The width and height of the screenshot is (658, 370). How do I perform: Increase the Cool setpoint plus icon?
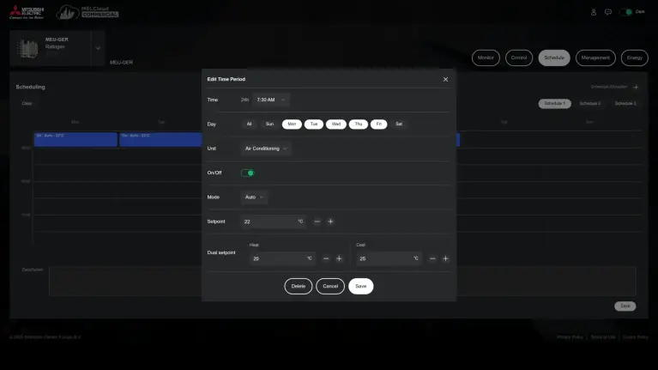point(445,258)
